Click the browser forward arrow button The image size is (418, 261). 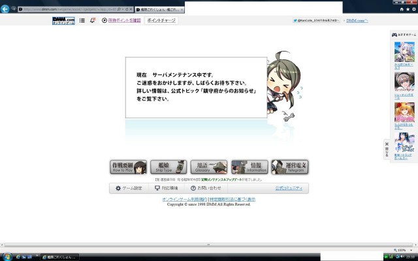pyautogui.click(x=13, y=8)
